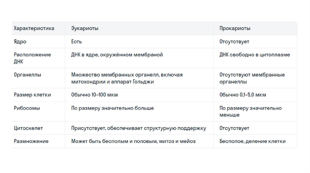310x173 pixels.
Task: Select the "Рибосомы" row label
Action: pos(27,108)
